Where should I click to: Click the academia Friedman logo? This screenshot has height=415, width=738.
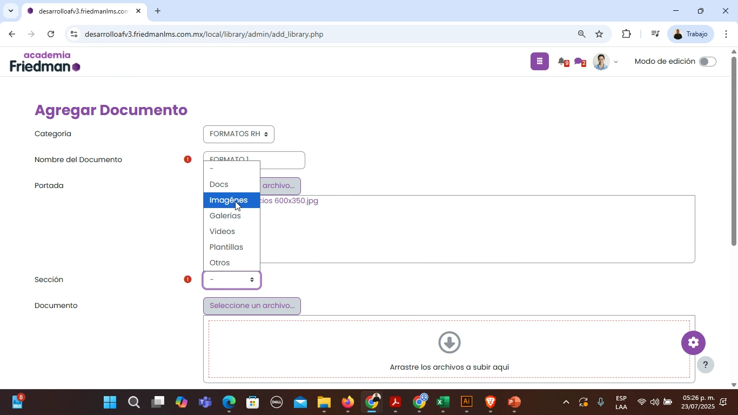[45, 62]
